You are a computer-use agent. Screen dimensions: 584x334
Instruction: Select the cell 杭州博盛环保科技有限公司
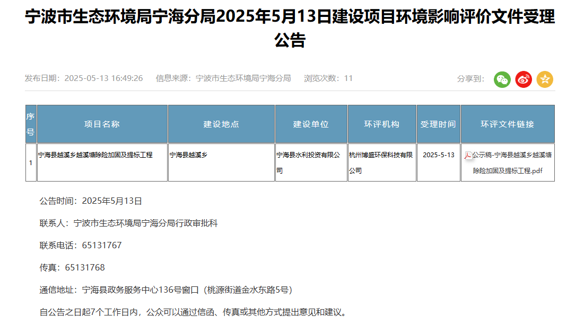[381, 163]
